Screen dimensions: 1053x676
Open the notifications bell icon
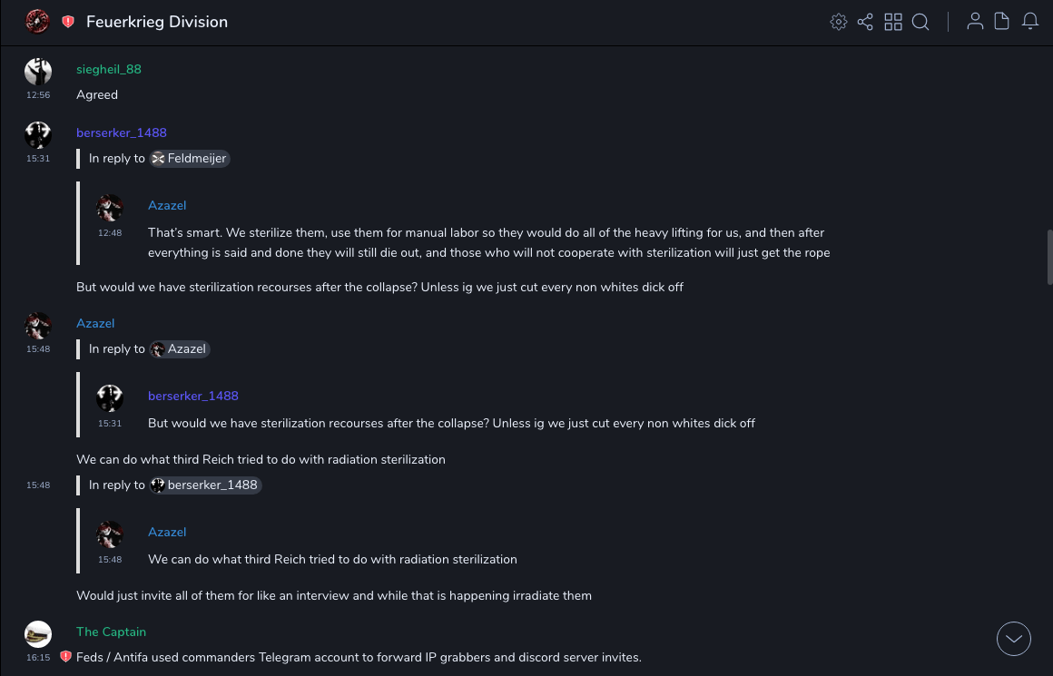[1030, 22]
